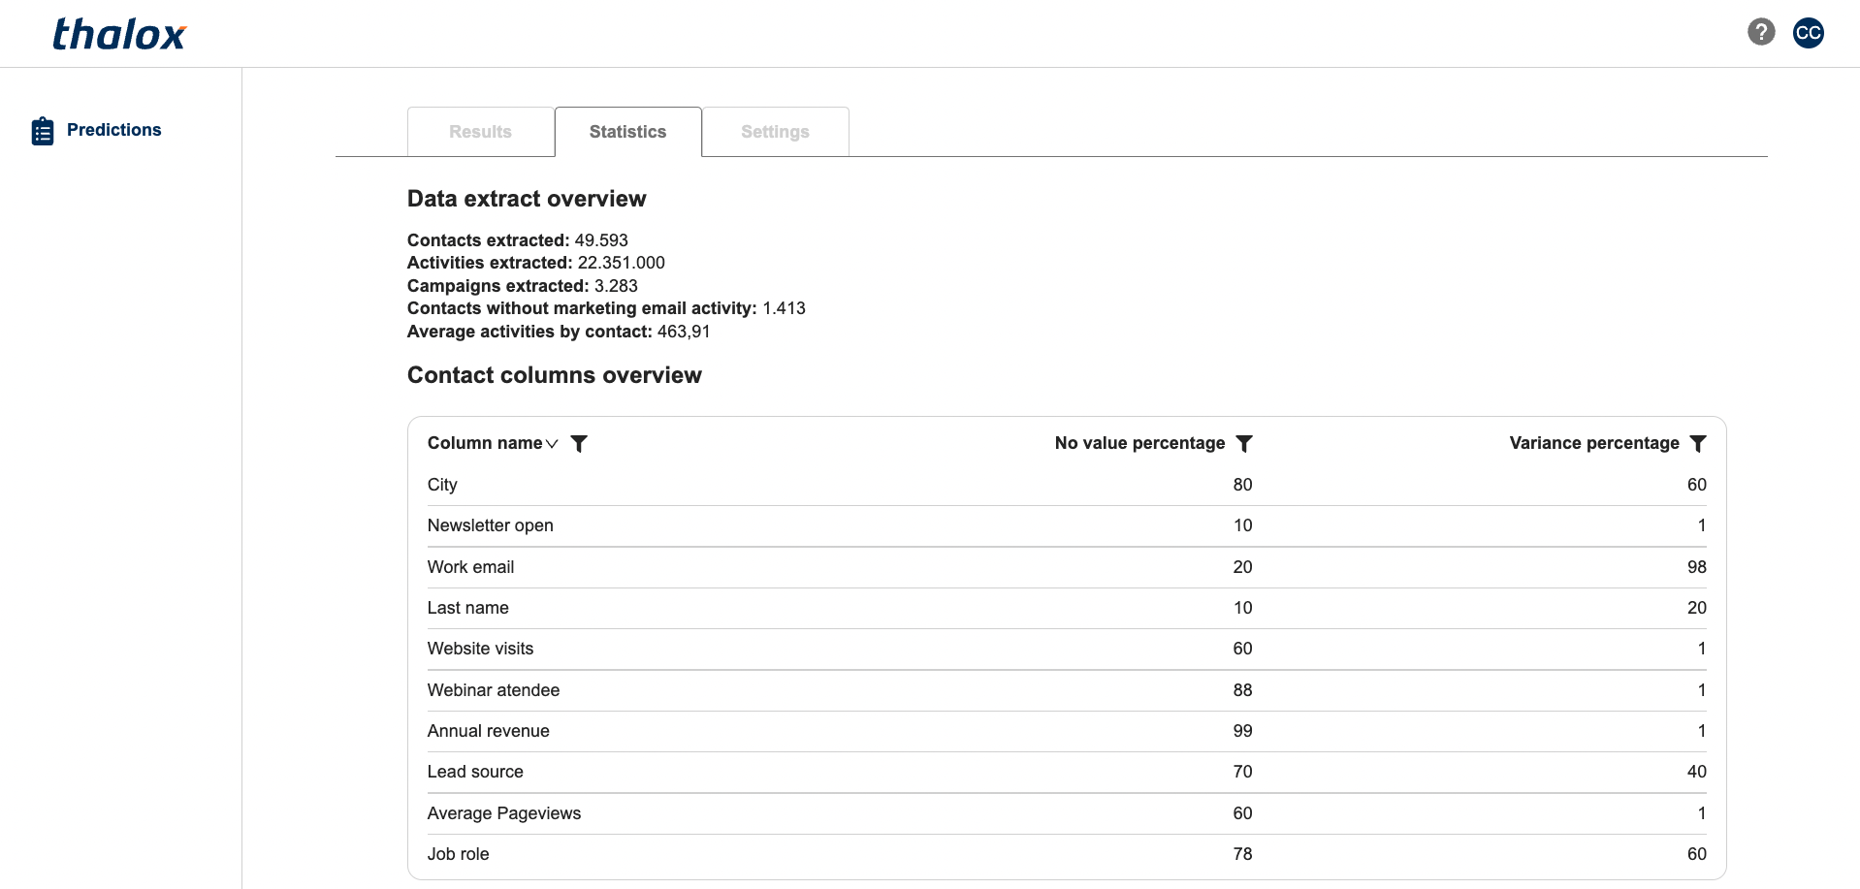The height and width of the screenshot is (889, 1860).
Task: Select the Statistics tab
Action: point(627,132)
